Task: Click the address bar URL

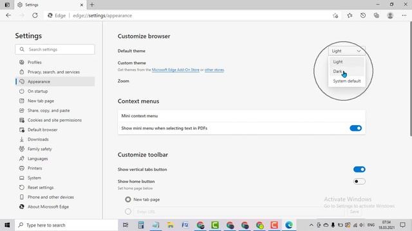Action: pyautogui.click(x=102, y=15)
